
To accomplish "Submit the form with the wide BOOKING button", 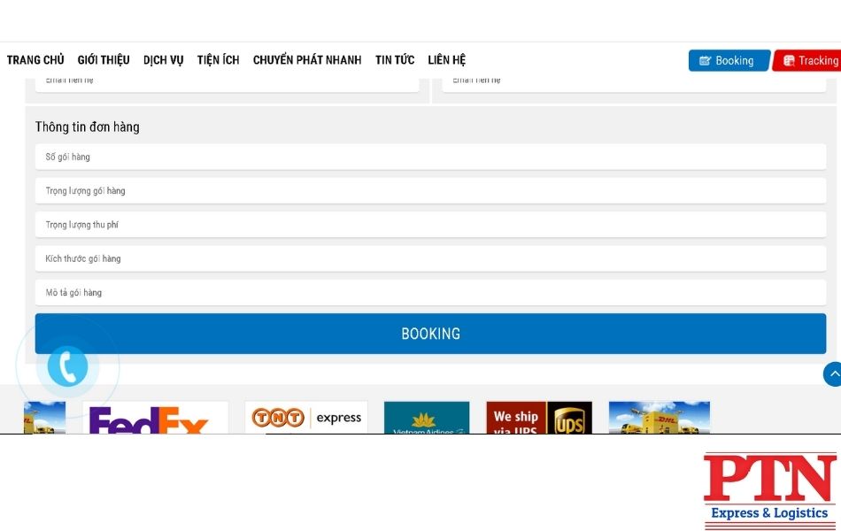I will pyautogui.click(x=431, y=334).
